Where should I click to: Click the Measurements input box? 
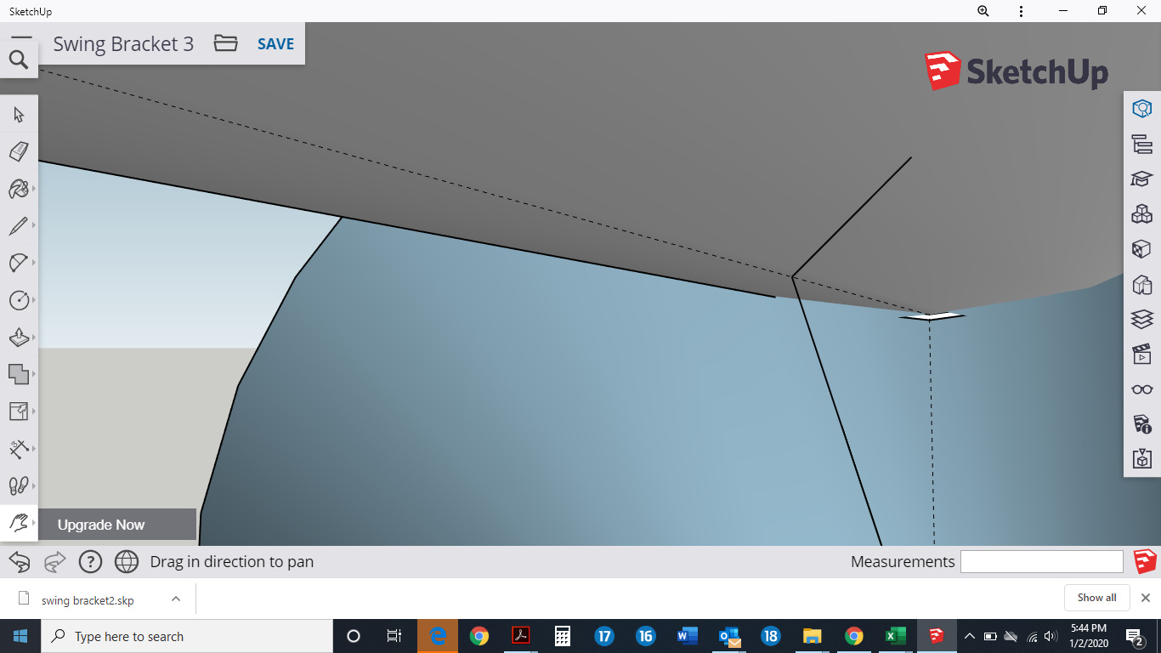click(x=1042, y=561)
